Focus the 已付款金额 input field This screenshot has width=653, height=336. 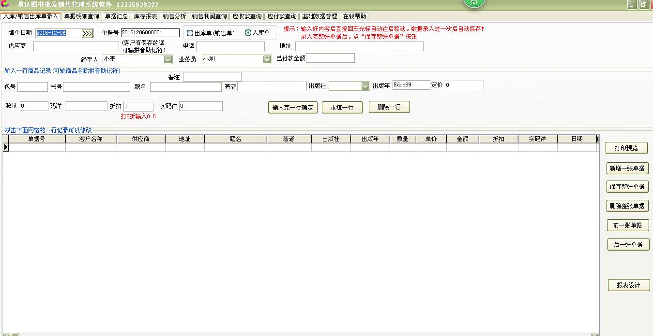coord(331,58)
